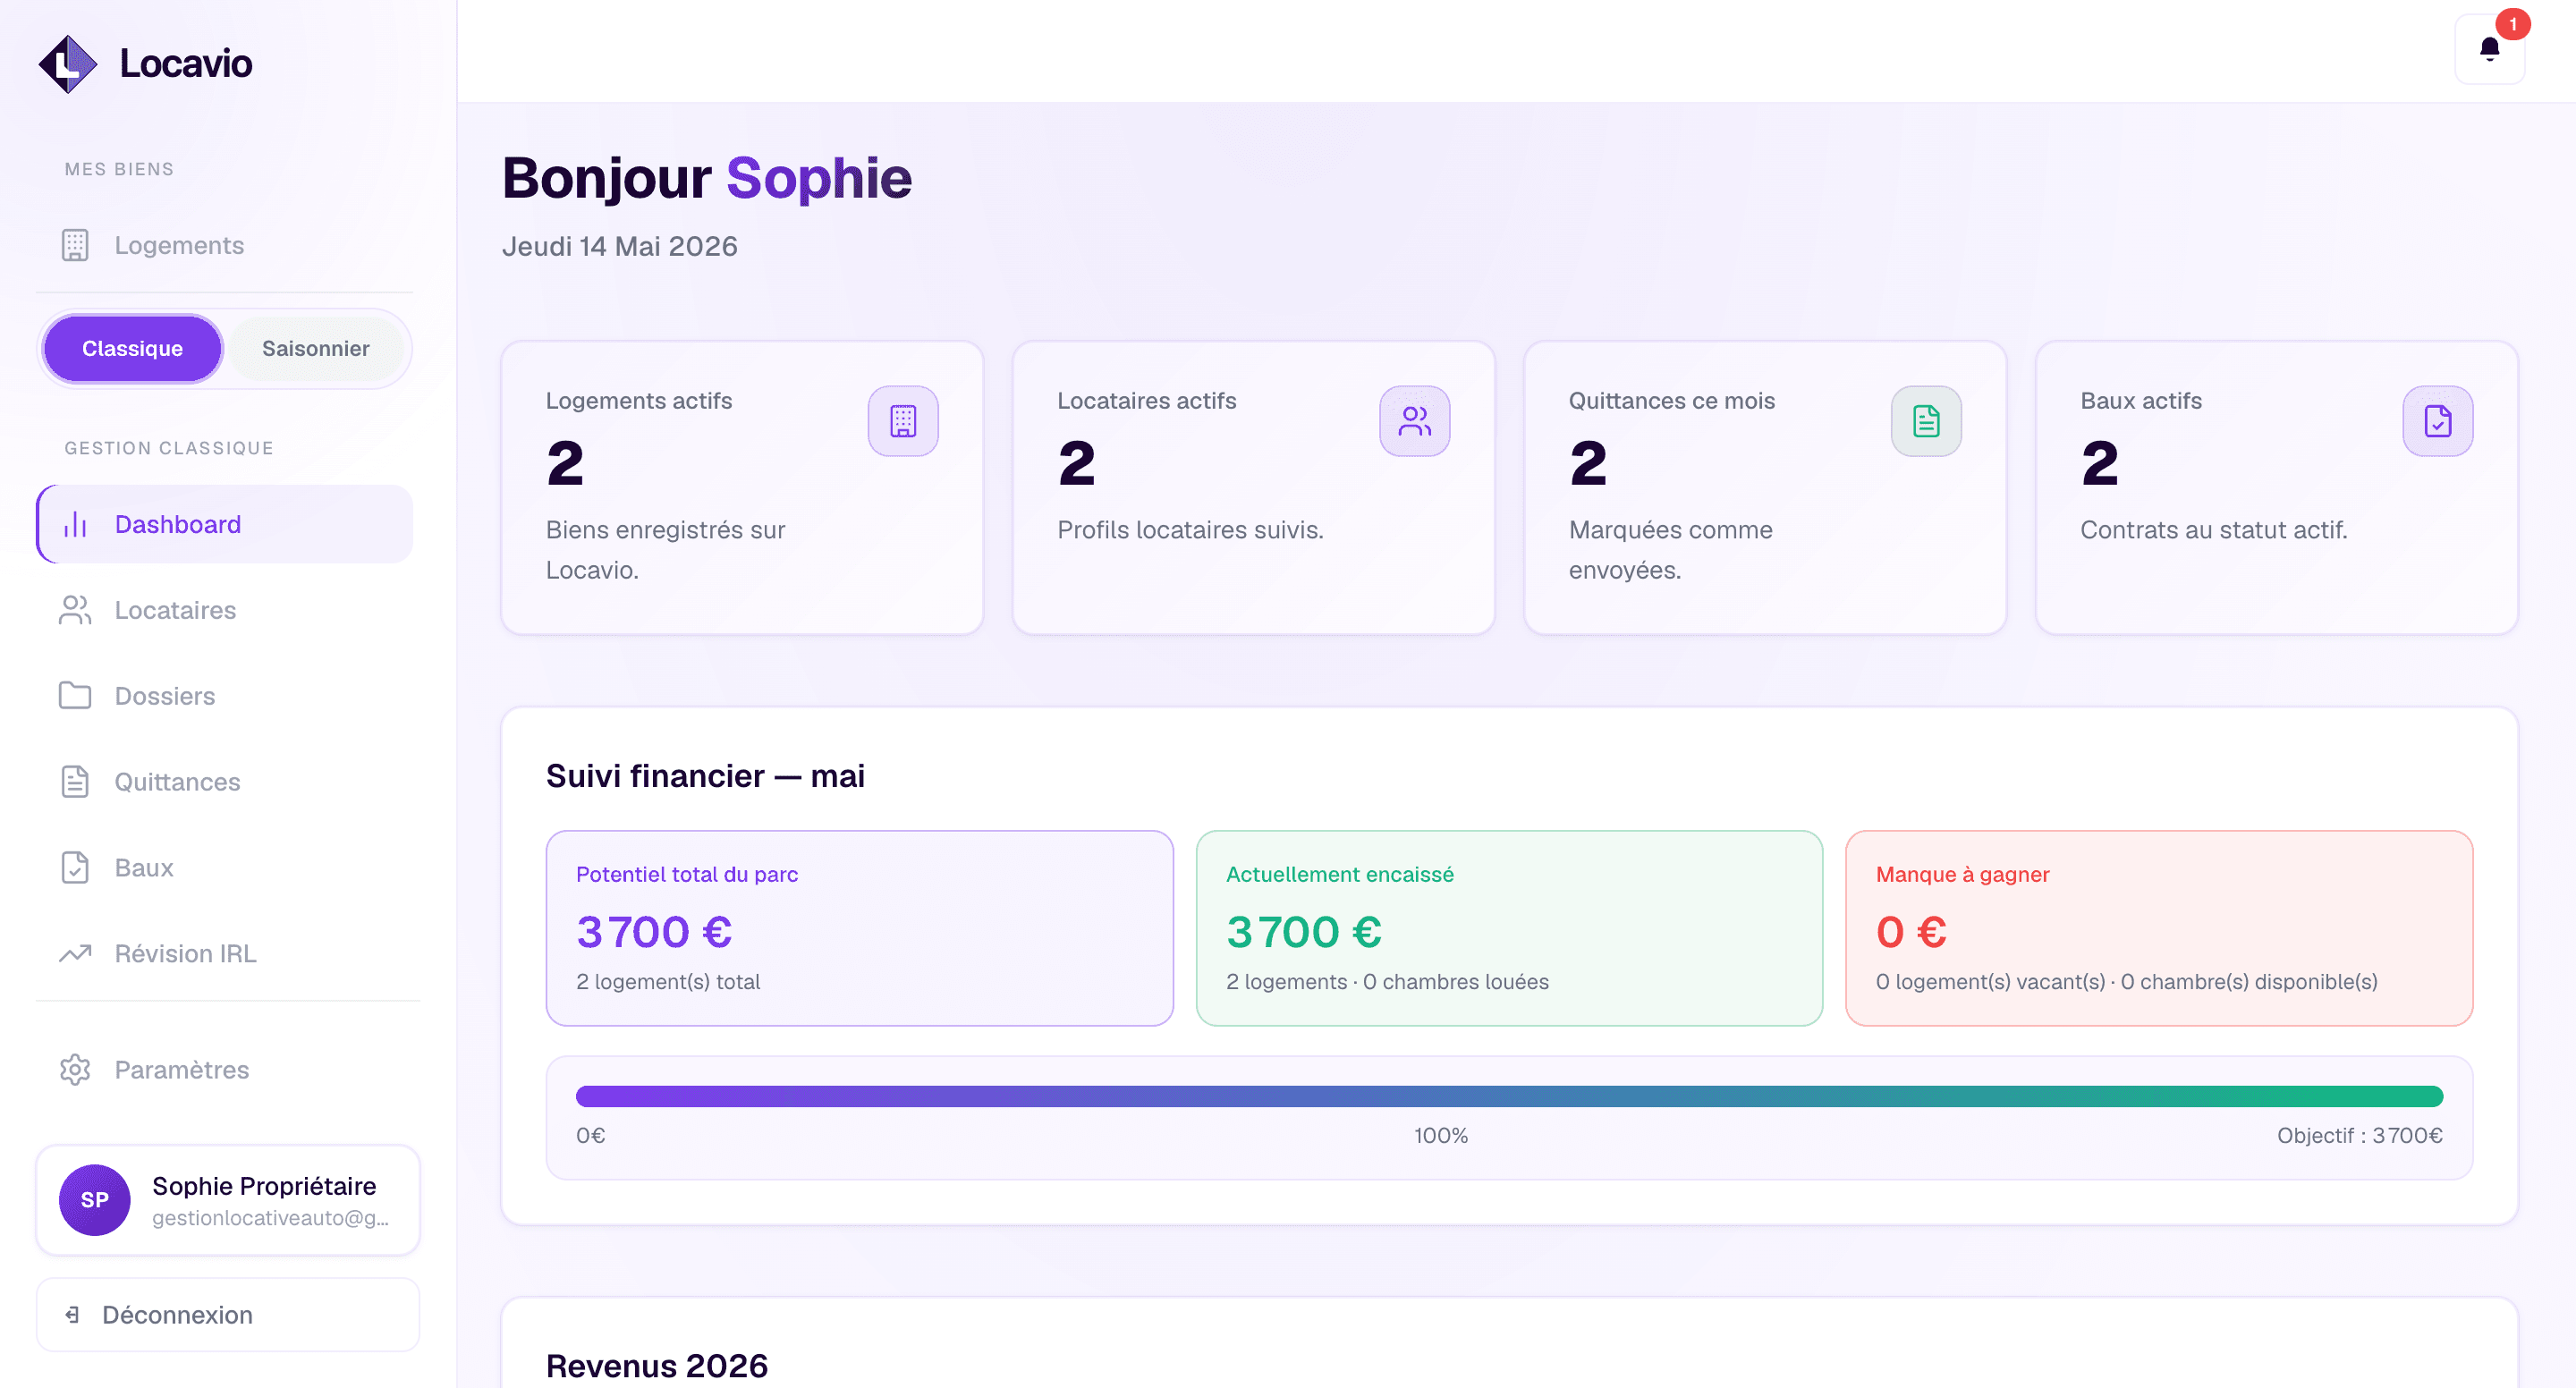Open Logements in the sidebar
2576x1388 pixels.
click(x=225, y=245)
